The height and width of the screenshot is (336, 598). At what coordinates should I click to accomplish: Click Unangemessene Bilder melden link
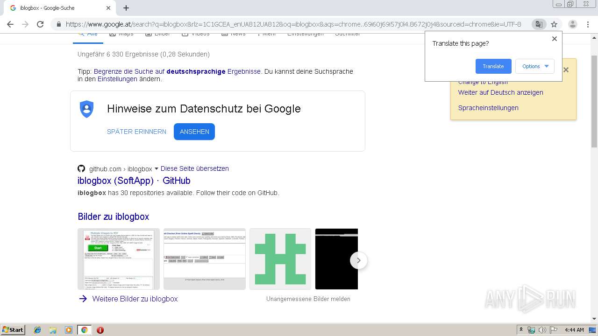tap(308, 299)
